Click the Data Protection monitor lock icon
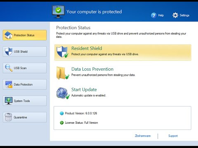 pos(9,84)
